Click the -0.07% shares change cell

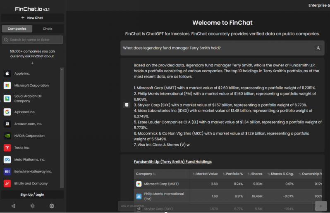[x=288, y=196]
